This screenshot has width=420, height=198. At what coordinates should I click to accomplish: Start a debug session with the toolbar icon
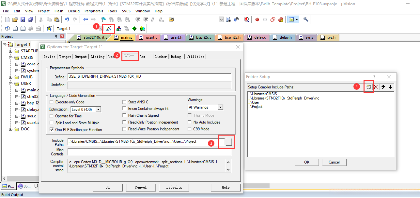tap(246, 20)
